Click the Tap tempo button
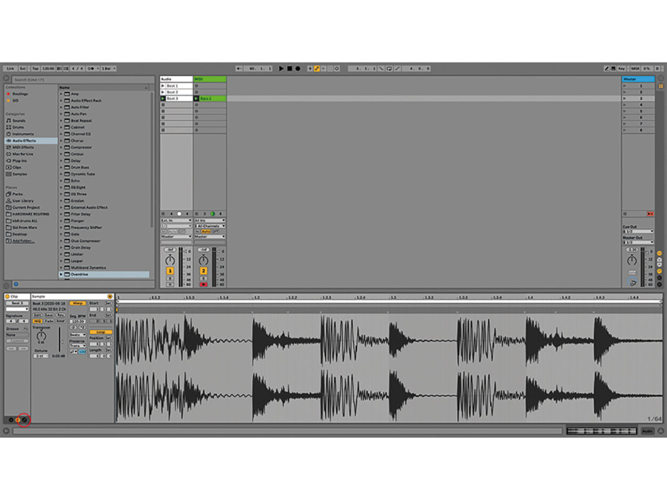The width and height of the screenshot is (667, 500). coord(36,69)
